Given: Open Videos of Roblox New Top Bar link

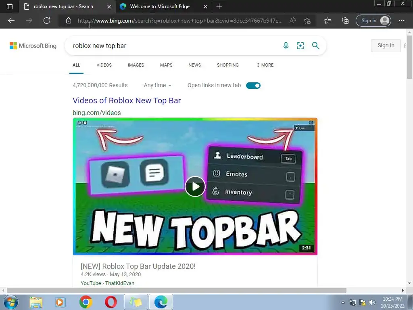Looking at the screenshot, I should (127, 101).
